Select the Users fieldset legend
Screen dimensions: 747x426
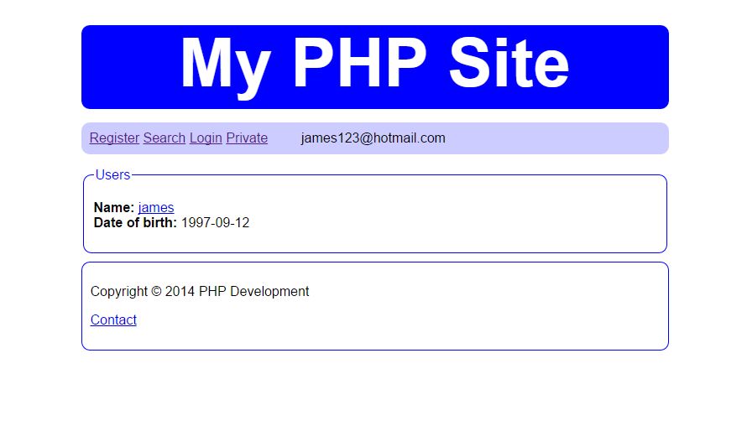(x=112, y=175)
